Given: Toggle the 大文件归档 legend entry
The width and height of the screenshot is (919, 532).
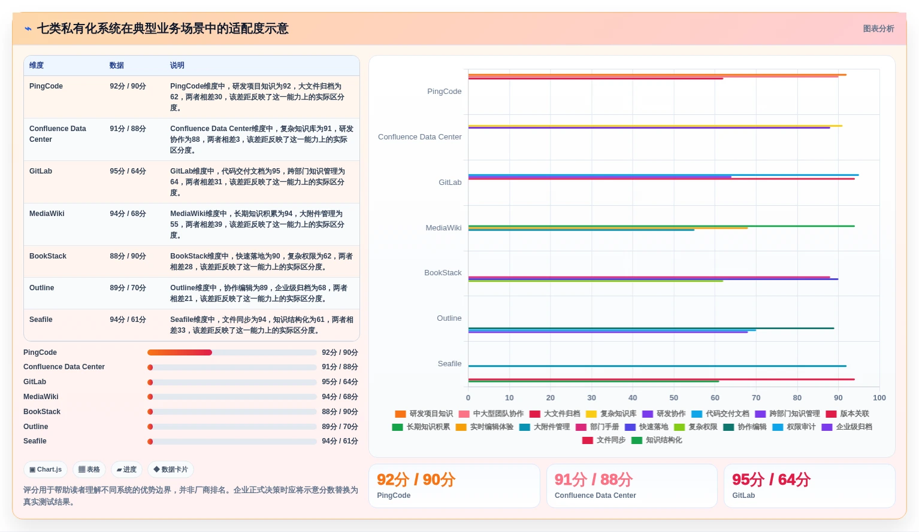Looking at the screenshot, I should 555,414.
